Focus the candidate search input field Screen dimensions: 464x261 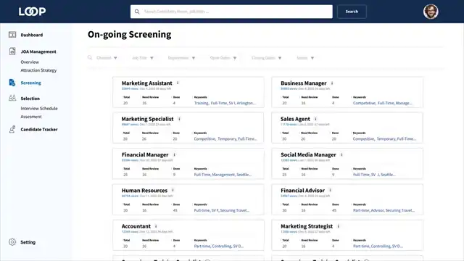coord(231,12)
